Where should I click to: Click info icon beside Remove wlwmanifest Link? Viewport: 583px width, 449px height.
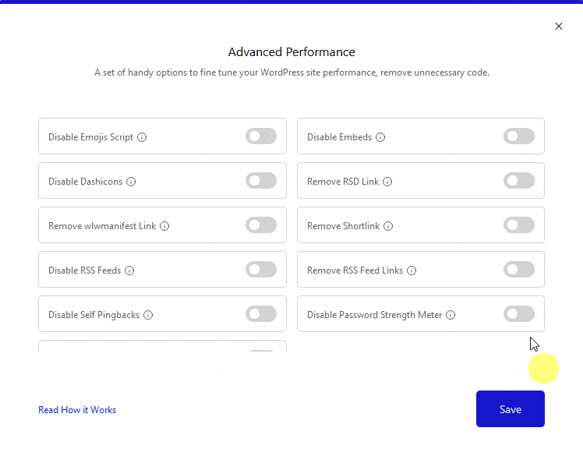pos(164,226)
